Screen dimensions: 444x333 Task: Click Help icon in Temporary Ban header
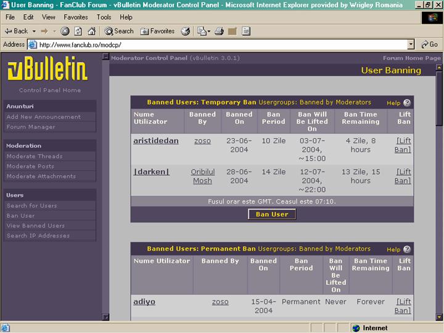click(407, 103)
